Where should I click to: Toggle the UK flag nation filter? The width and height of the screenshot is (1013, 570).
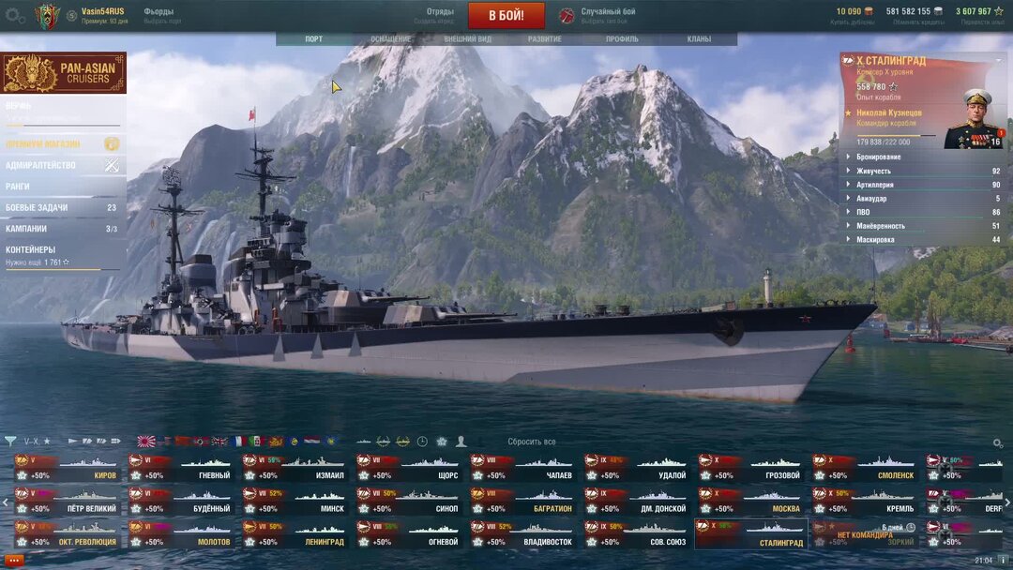tap(220, 442)
